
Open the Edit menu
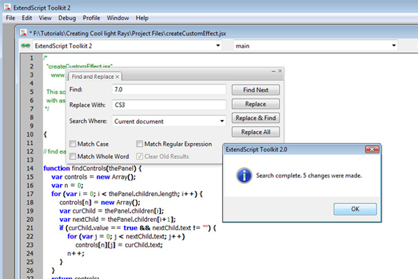(27, 18)
